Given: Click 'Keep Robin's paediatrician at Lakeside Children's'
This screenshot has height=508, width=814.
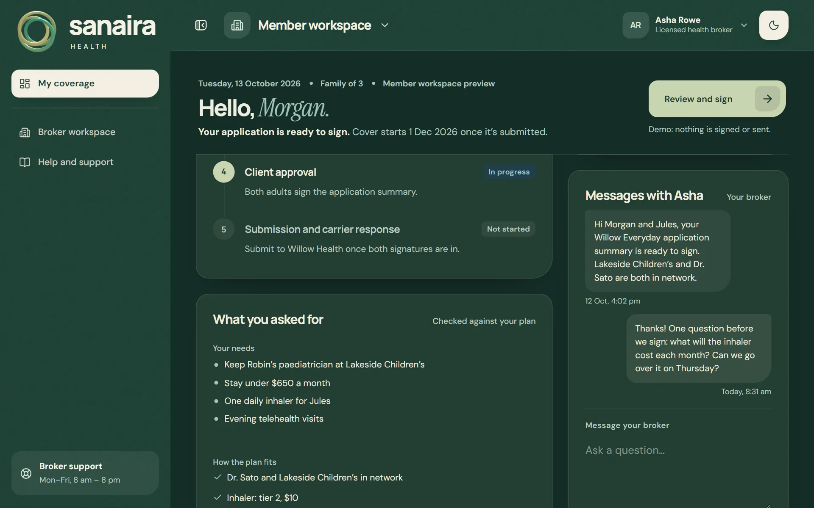Looking at the screenshot, I should [324, 364].
